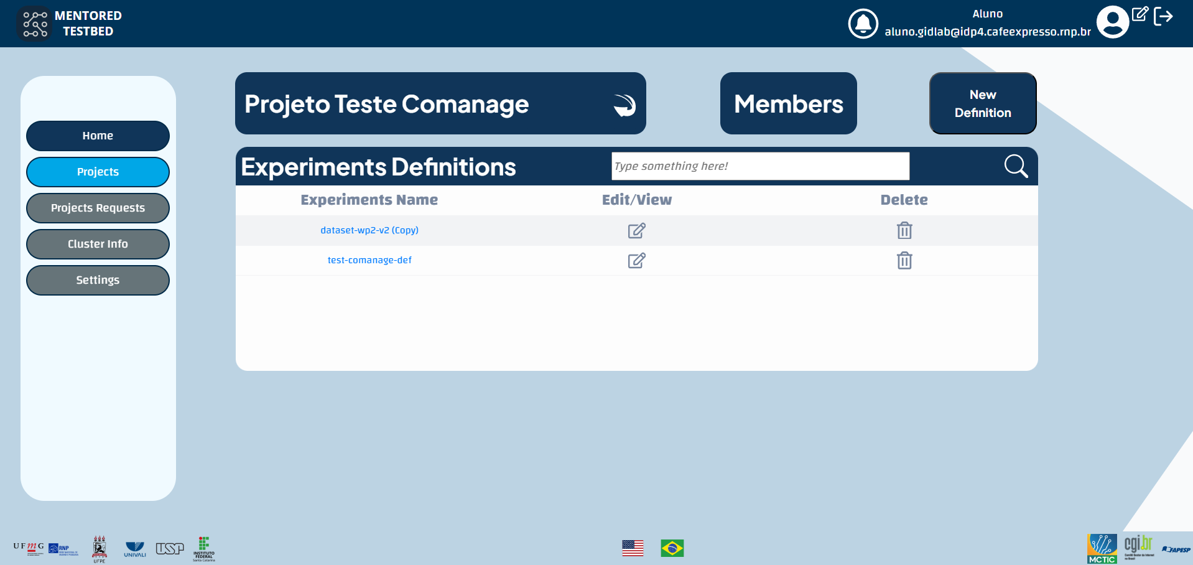Open the dataset-wp2-v2 (Copy) link

tap(369, 230)
